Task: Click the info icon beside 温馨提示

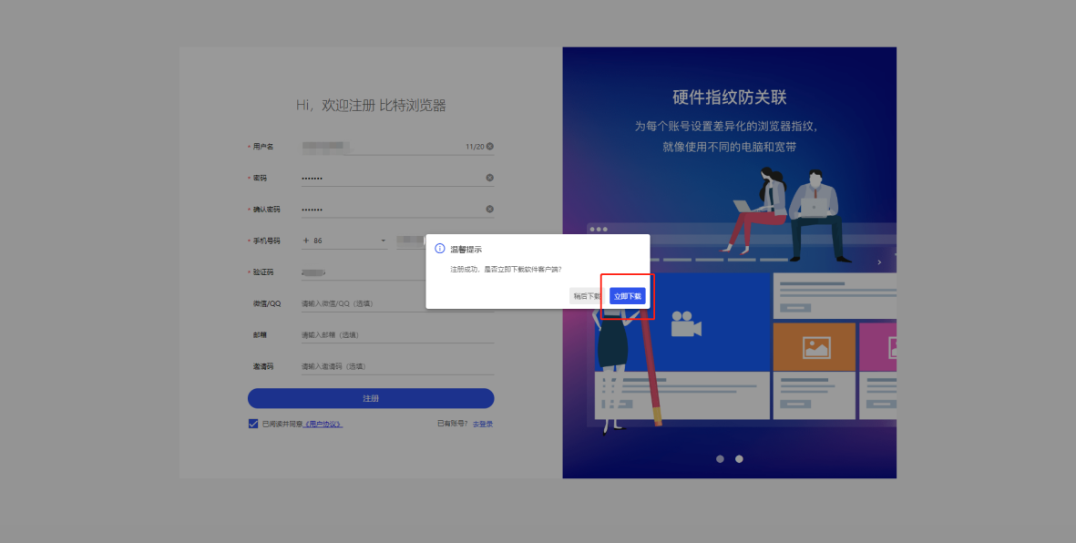Action: (439, 249)
